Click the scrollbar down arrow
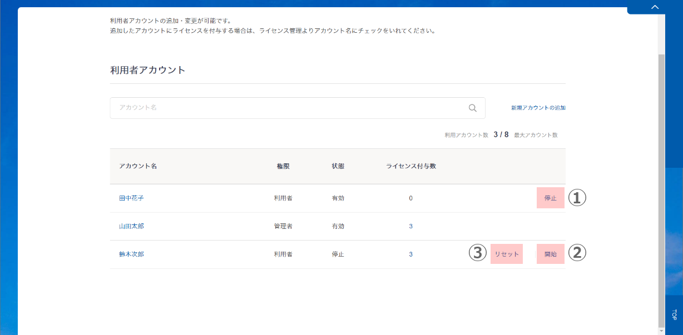The height and width of the screenshot is (335, 683). click(661, 331)
